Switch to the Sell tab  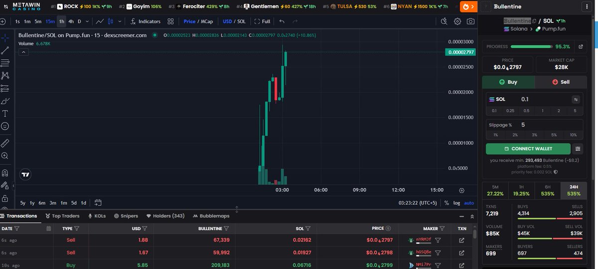561,82
